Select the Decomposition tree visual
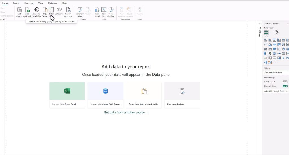 [265, 62]
